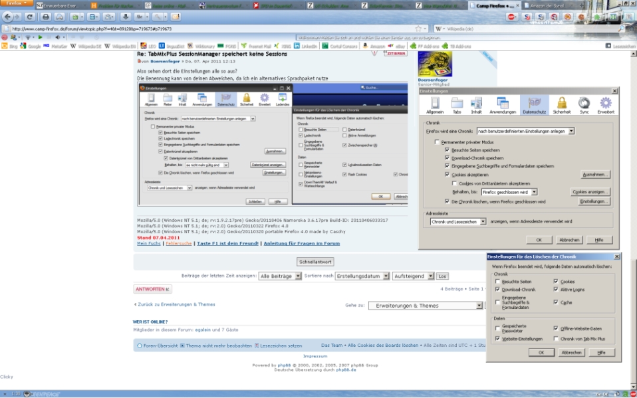
Task: Open the downloads arrow icon in the toolbar
Action: (126, 17)
